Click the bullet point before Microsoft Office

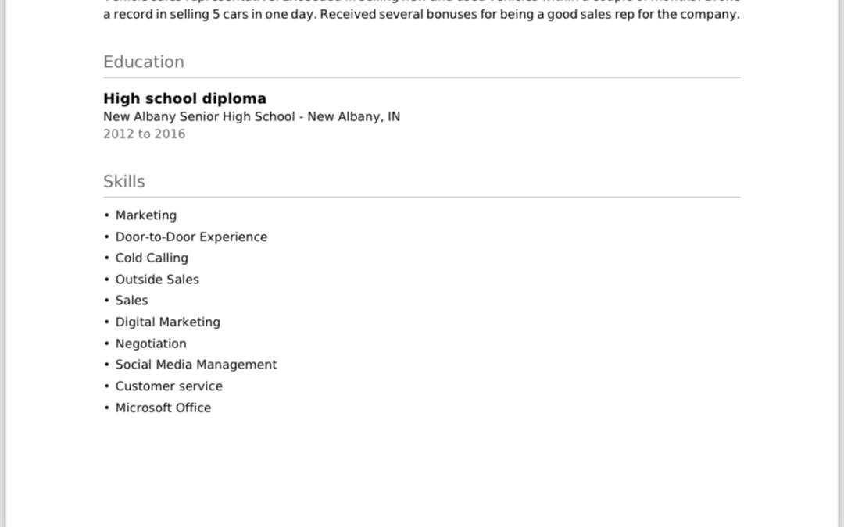pyautogui.click(x=106, y=408)
